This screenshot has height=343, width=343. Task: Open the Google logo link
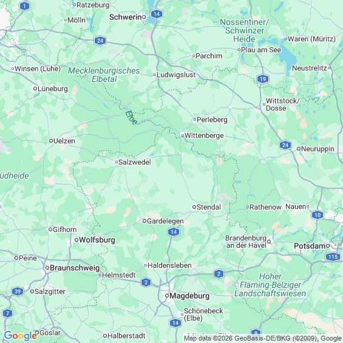21,336
